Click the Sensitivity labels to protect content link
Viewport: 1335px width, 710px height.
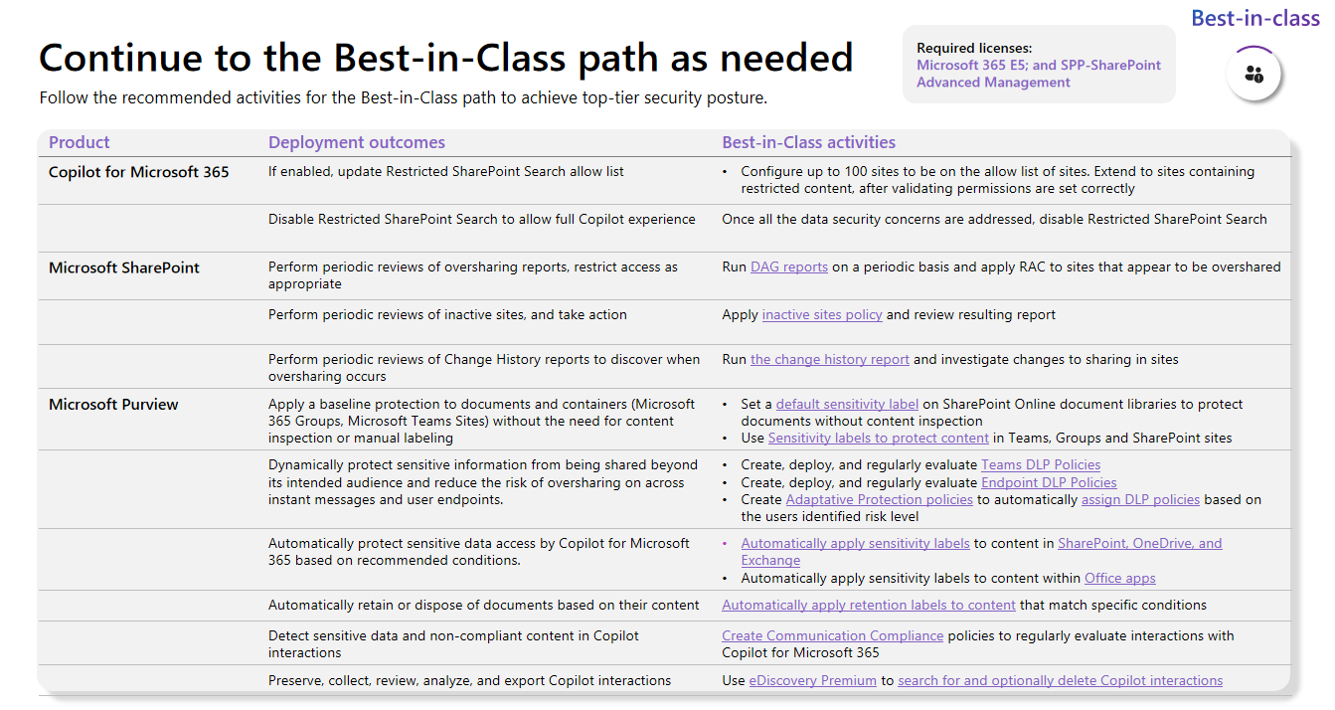881,438
